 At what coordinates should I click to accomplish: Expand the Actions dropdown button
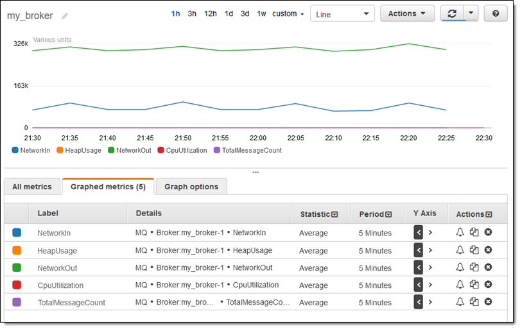coord(407,13)
